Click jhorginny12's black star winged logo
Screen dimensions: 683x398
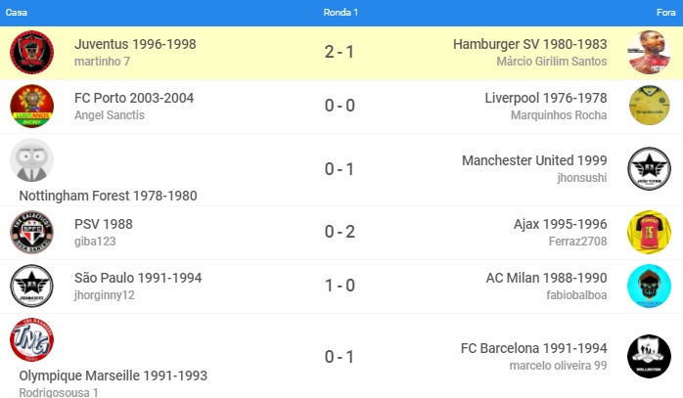click(31, 286)
